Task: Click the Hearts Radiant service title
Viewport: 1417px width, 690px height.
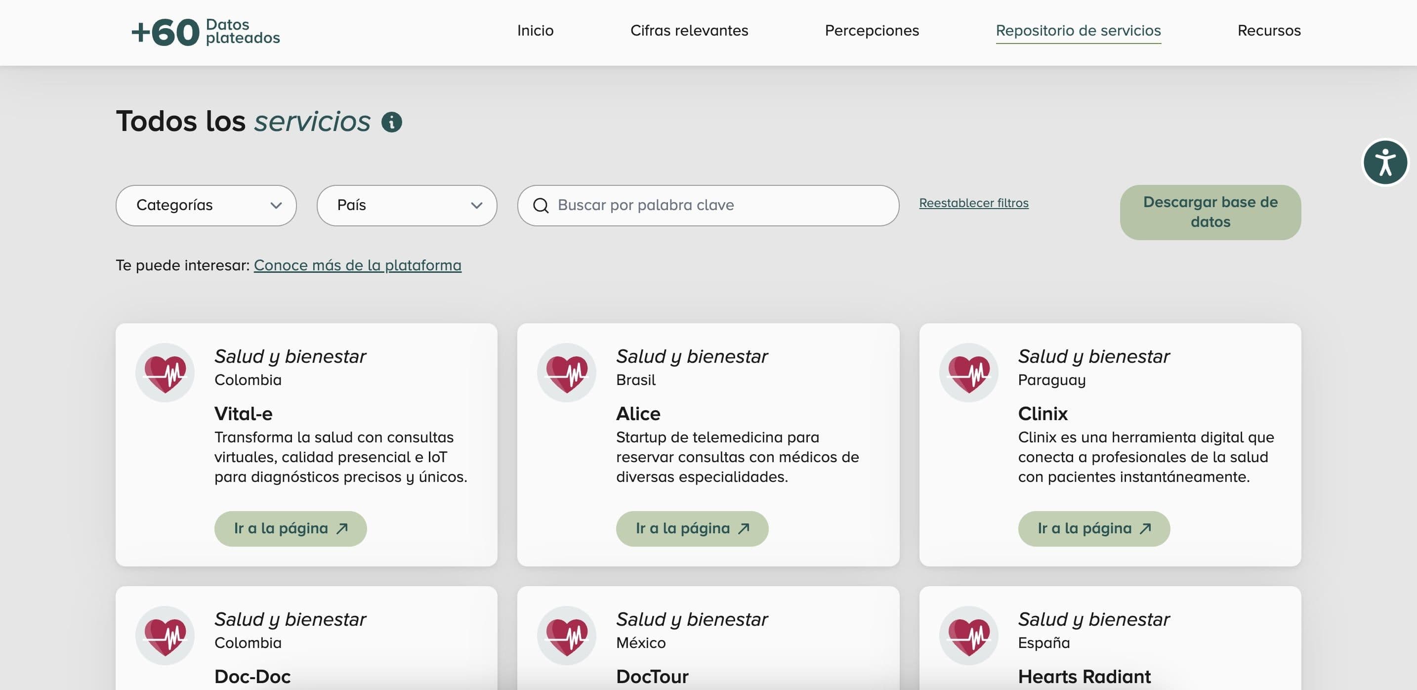Action: click(x=1084, y=676)
